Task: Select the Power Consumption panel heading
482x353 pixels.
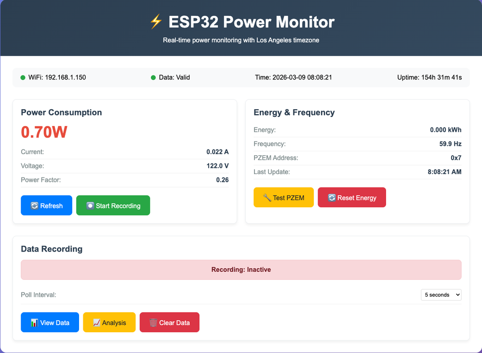Action: (x=61, y=113)
